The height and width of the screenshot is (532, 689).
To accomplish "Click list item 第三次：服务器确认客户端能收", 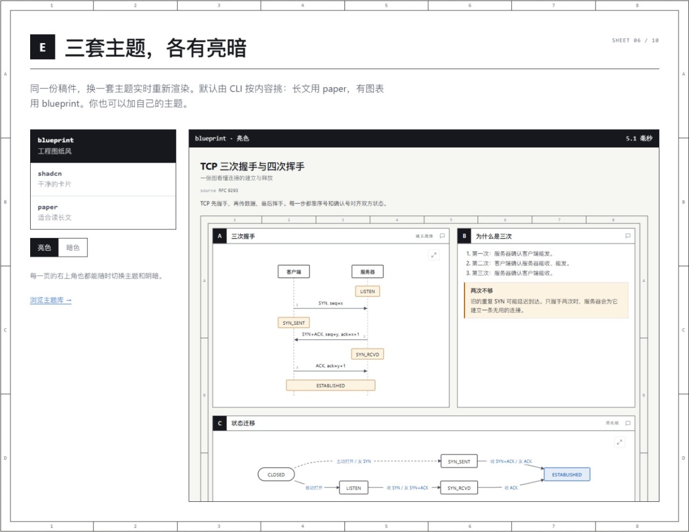I will [510, 273].
